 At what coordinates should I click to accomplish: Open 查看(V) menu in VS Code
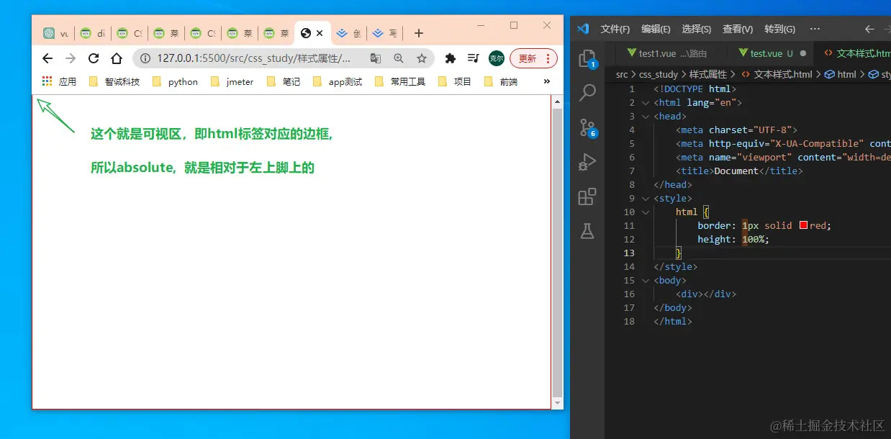point(738,29)
